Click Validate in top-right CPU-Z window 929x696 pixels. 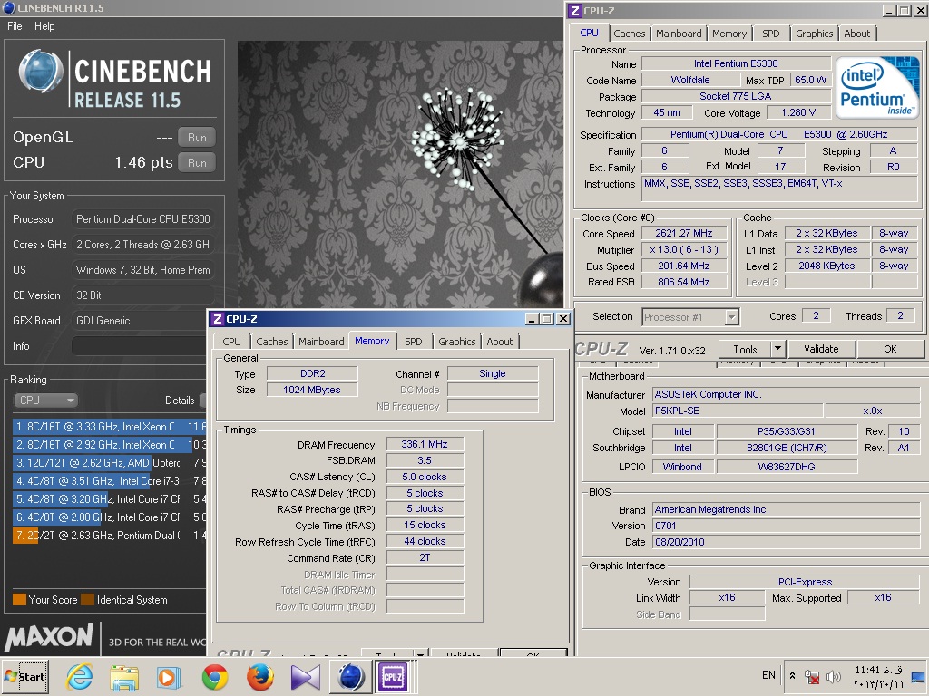(821, 349)
